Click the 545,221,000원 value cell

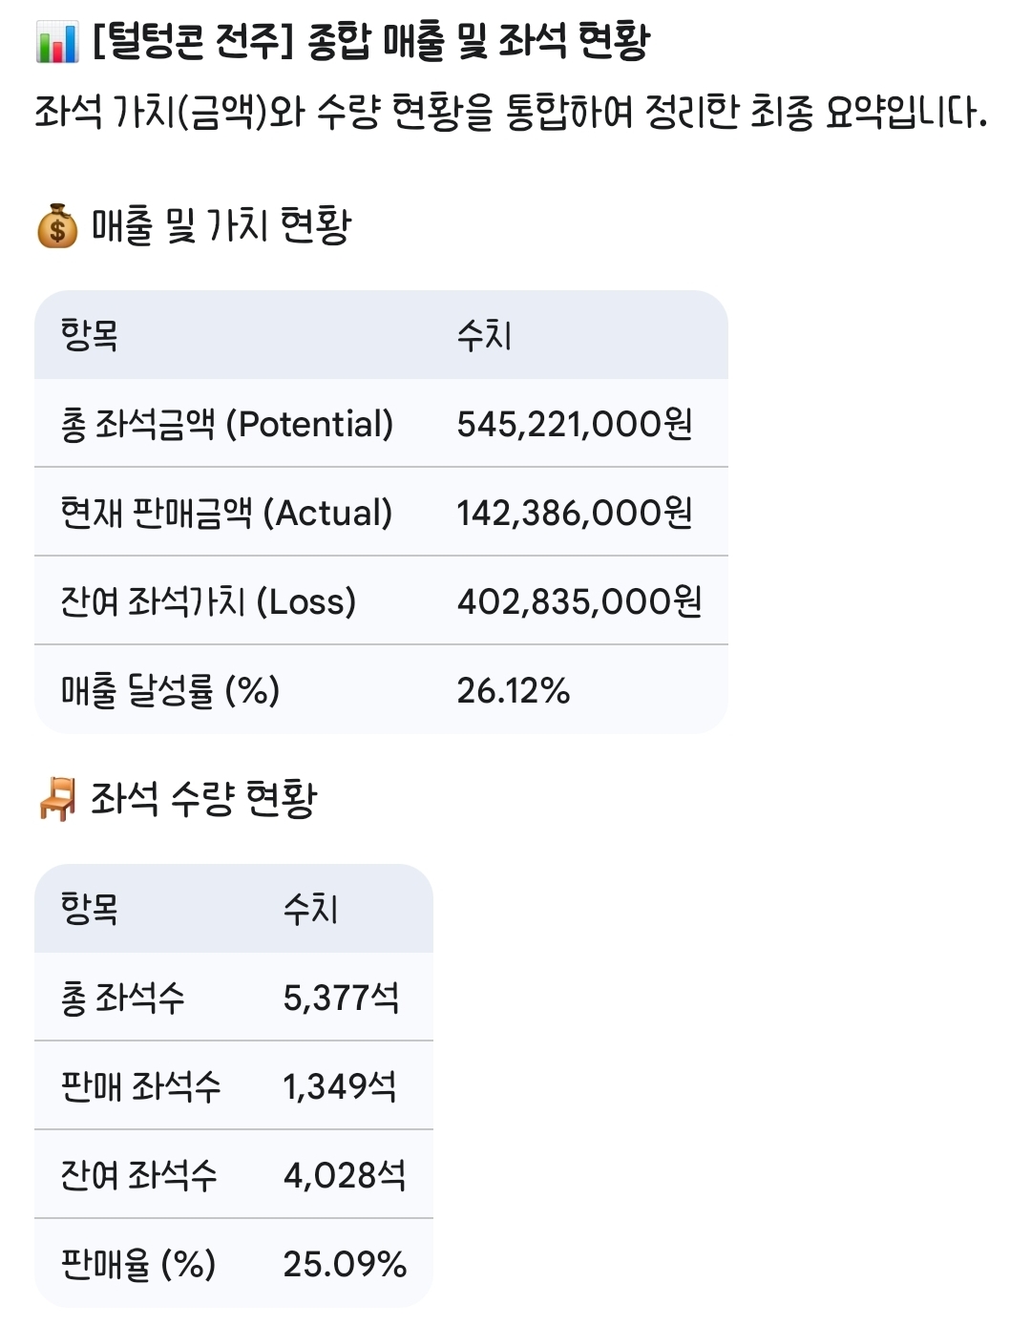coord(575,424)
